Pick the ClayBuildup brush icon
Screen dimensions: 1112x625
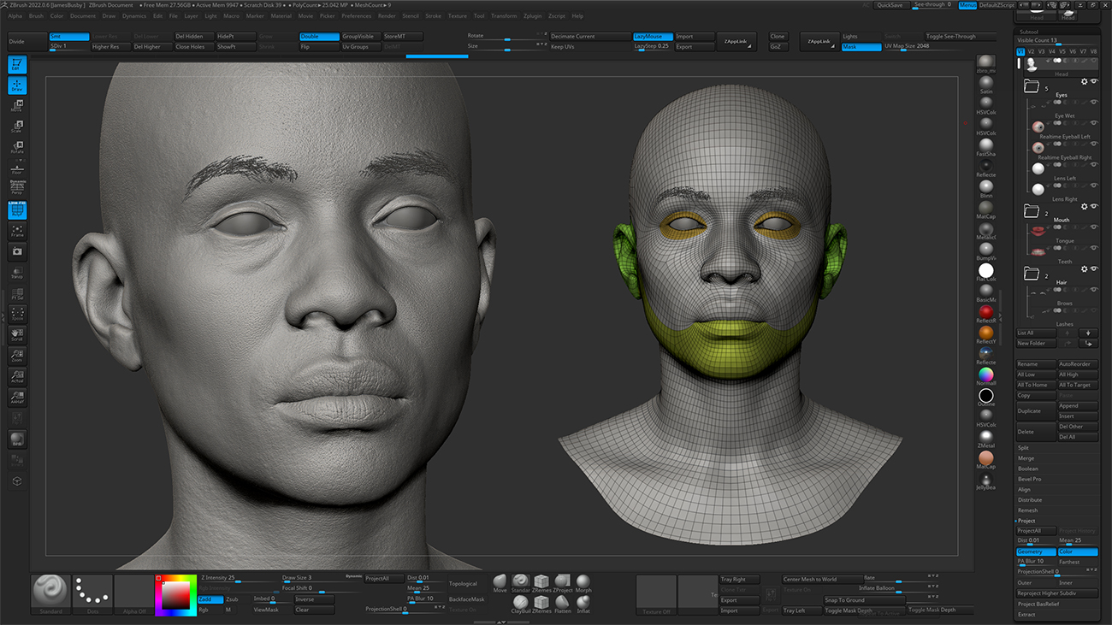[521, 603]
